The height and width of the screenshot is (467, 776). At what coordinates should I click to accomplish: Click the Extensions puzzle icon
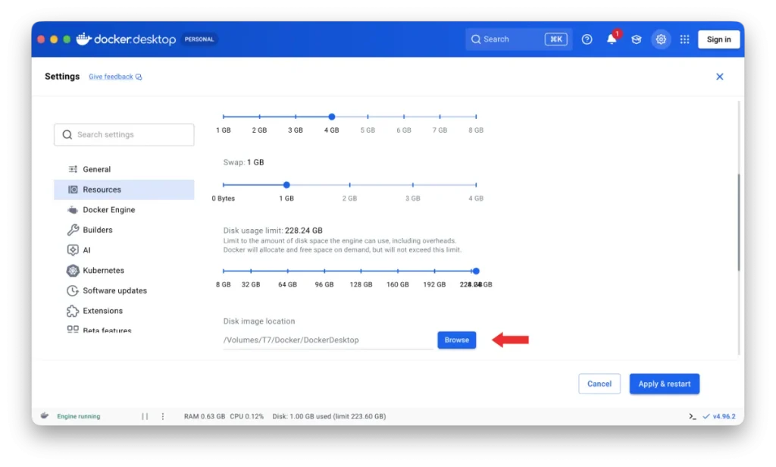[73, 311]
